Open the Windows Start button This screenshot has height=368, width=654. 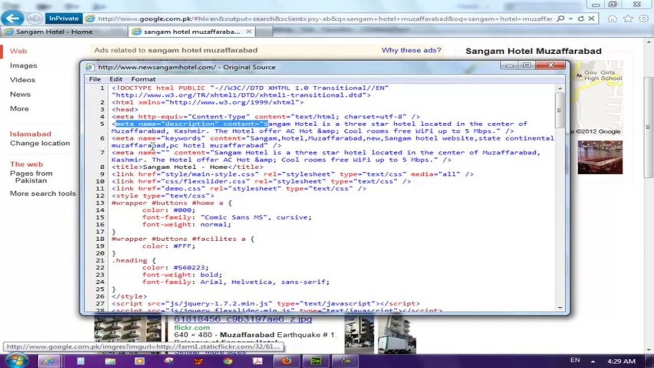point(16,361)
